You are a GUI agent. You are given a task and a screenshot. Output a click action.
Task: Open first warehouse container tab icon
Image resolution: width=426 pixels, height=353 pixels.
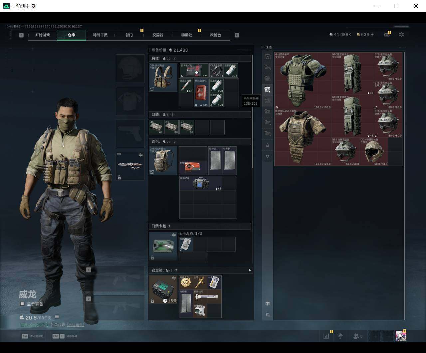[267, 57]
